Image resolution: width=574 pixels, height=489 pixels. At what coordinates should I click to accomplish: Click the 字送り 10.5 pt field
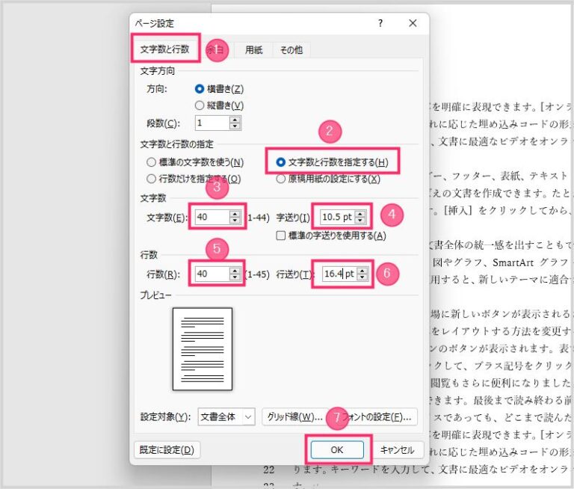coord(338,217)
